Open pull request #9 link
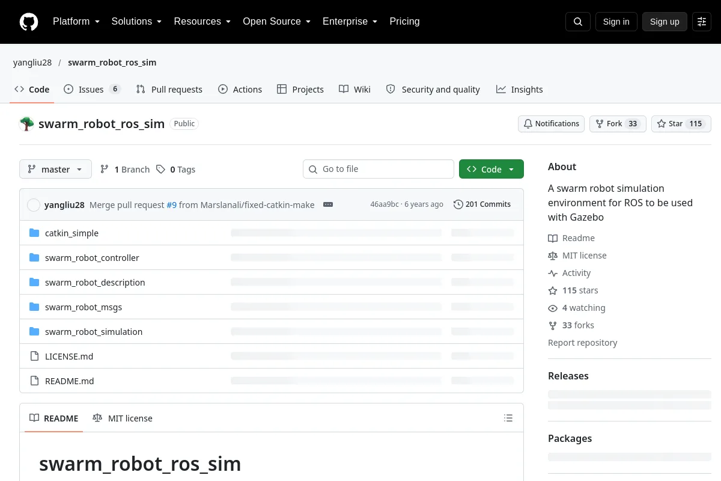Viewport: 721px width, 481px height. (171, 205)
